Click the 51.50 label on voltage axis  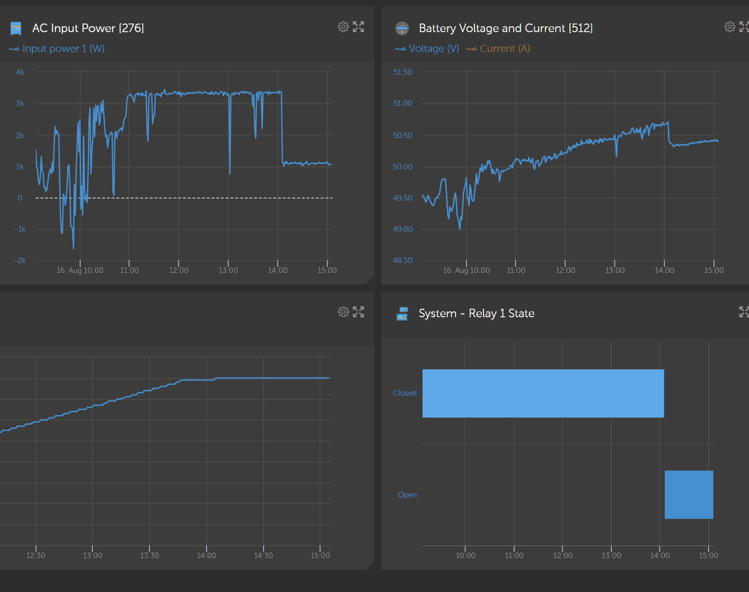[403, 72]
